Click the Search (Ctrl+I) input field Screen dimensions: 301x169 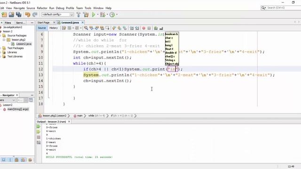point(284,8)
